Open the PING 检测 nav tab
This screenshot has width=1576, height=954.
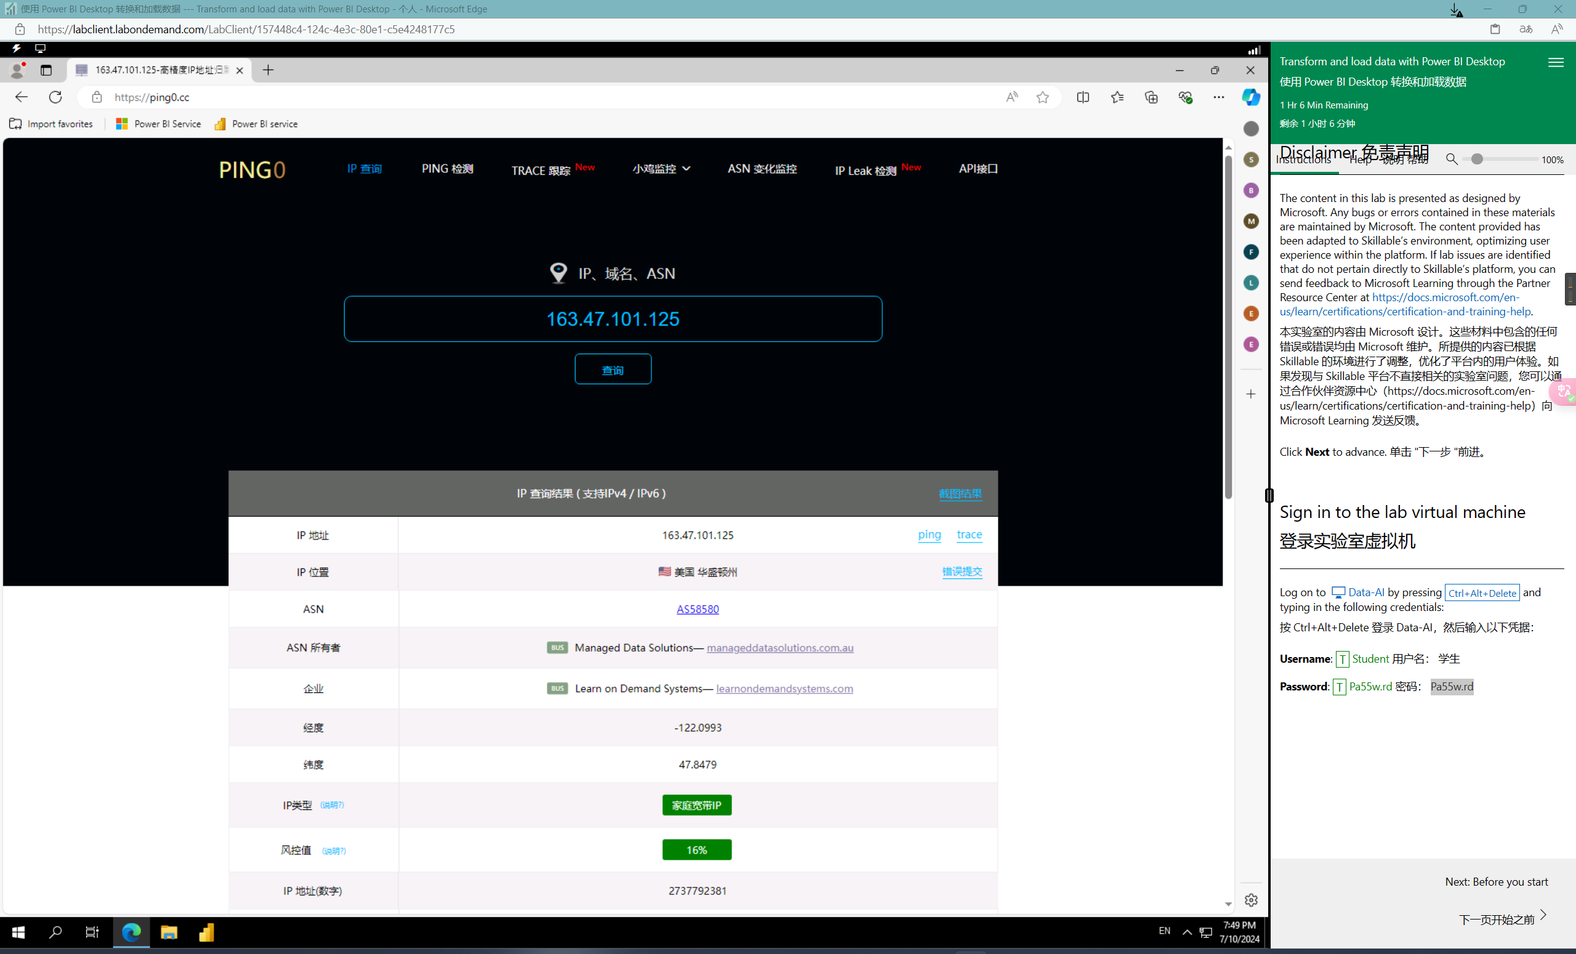447,169
